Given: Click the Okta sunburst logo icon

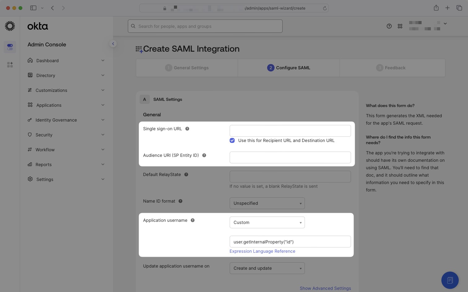Looking at the screenshot, I should [x=10, y=26].
